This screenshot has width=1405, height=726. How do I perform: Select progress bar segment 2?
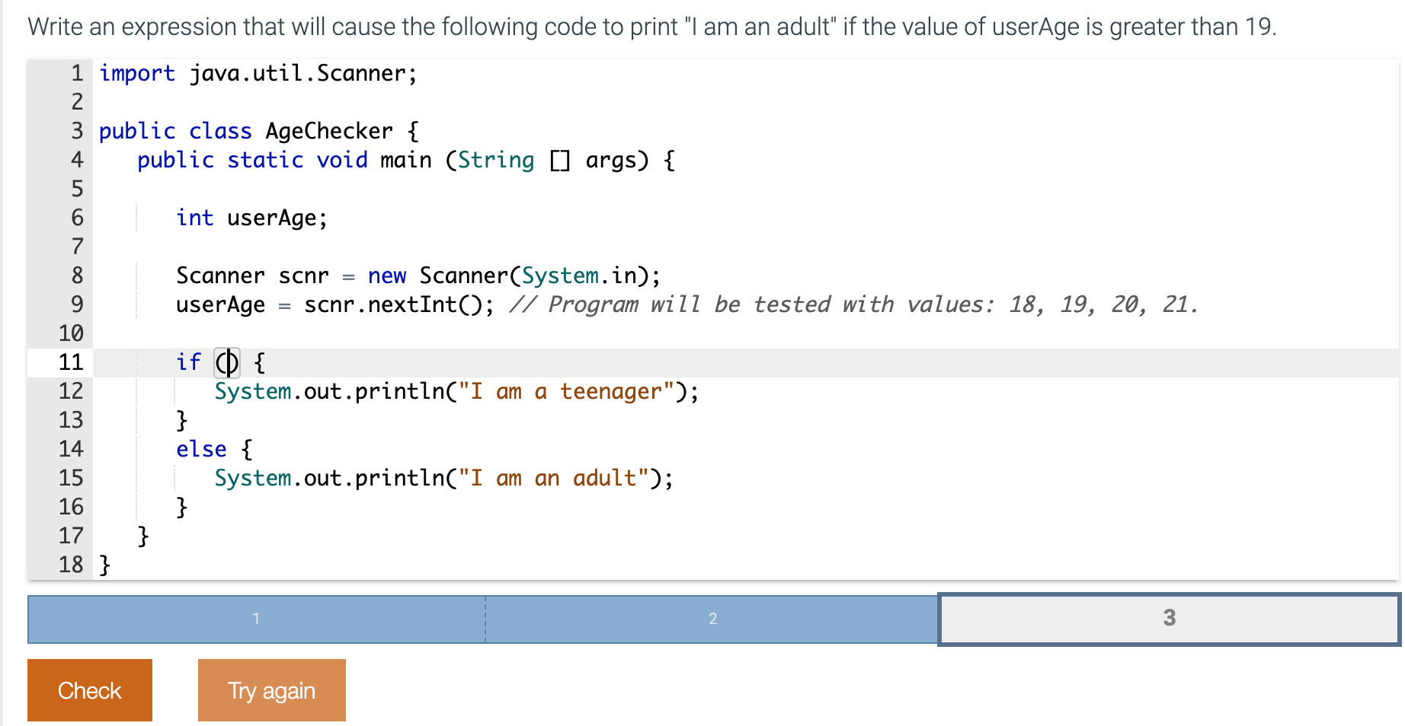712,619
